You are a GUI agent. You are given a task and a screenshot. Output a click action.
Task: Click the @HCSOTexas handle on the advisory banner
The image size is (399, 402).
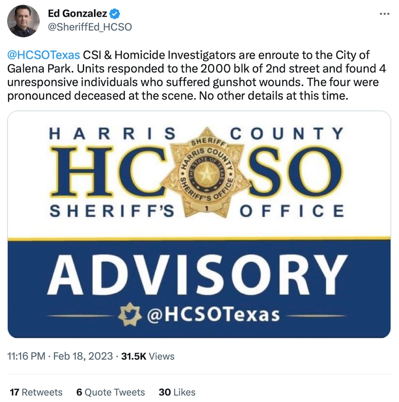pos(213,314)
